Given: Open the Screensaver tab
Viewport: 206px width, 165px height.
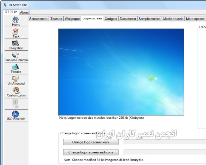Looking at the screenshot, I should [x=38, y=19].
